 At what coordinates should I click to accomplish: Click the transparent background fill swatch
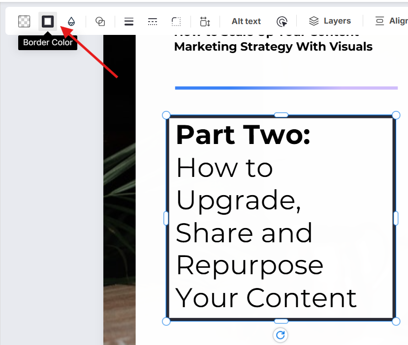coord(24,21)
